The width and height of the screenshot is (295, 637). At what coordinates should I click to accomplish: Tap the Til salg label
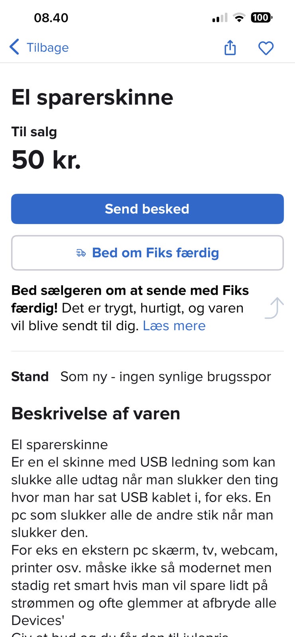point(34,132)
